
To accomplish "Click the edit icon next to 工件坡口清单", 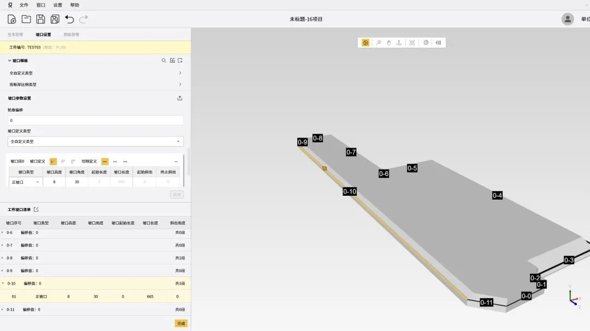I will pos(36,209).
